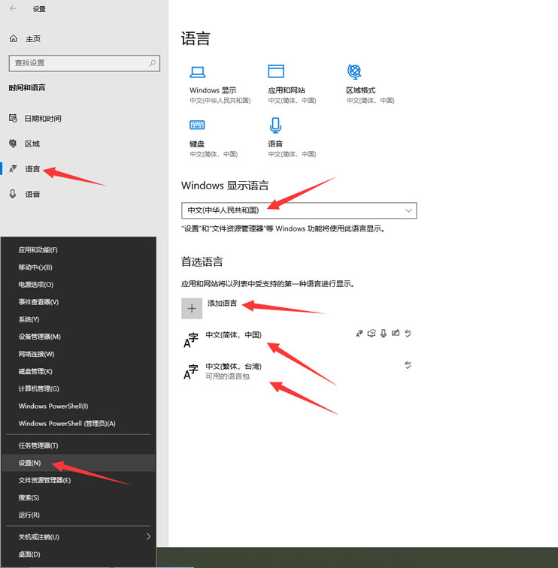Choose 任务管理器(T) in context menu
Image resolution: width=558 pixels, height=568 pixels.
38,446
